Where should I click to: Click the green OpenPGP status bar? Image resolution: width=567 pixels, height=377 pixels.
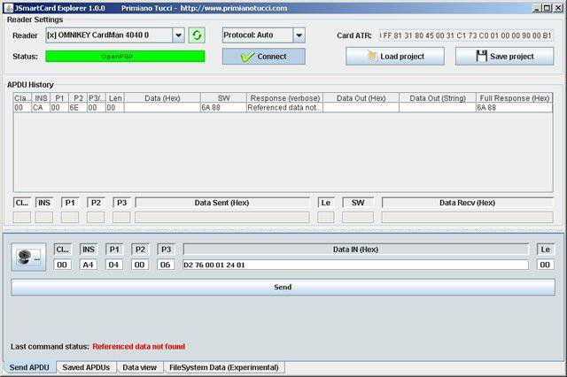coord(125,57)
